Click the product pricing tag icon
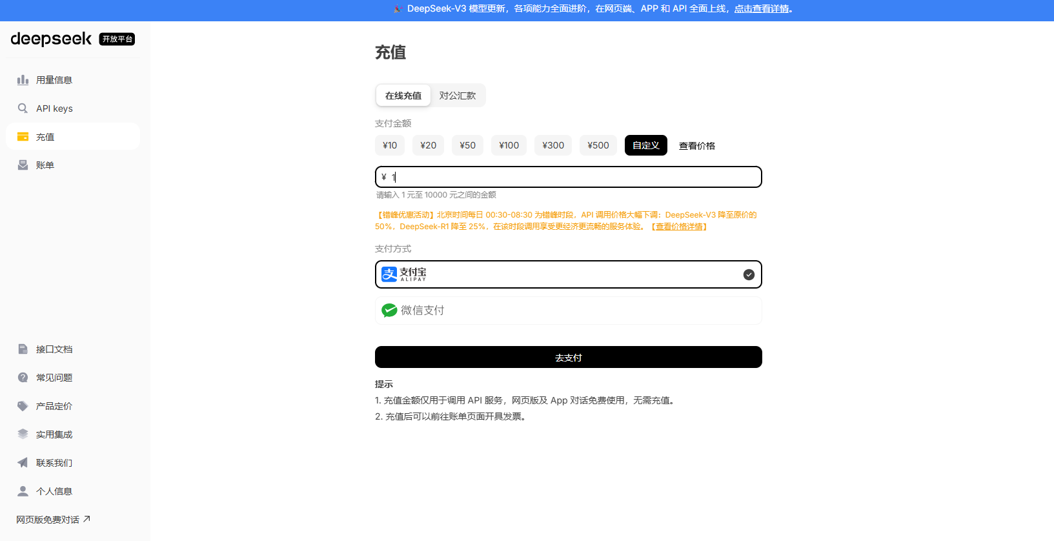This screenshot has width=1054, height=541. pyautogui.click(x=23, y=406)
